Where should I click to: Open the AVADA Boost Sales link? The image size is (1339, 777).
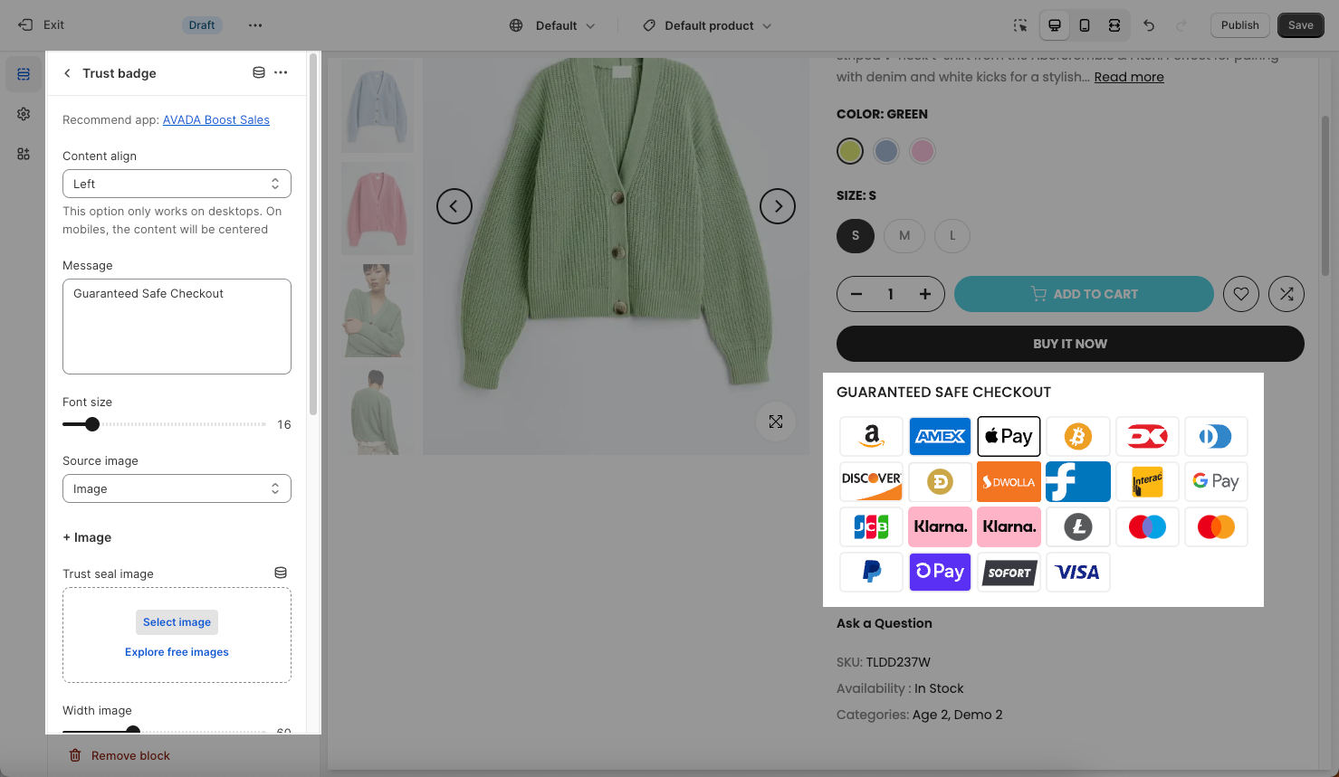click(216, 119)
